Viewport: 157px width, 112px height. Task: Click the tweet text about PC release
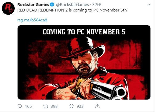(x=72, y=10)
